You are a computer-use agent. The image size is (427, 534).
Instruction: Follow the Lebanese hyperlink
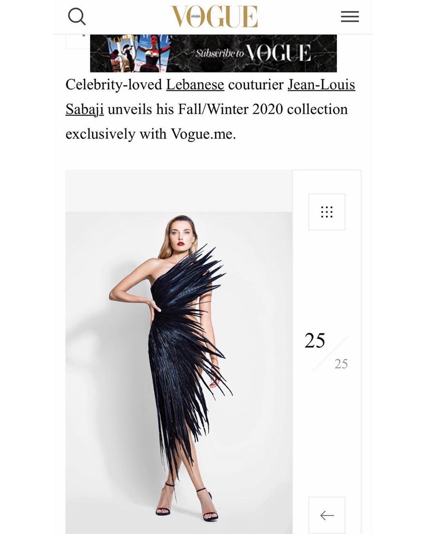click(195, 85)
